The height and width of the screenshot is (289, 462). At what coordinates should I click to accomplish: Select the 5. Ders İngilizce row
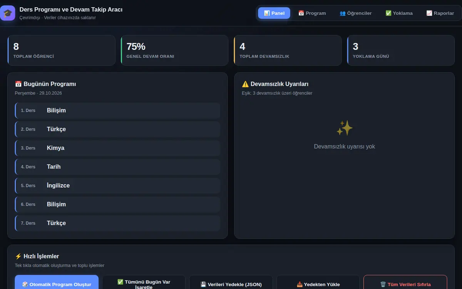point(117,186)
